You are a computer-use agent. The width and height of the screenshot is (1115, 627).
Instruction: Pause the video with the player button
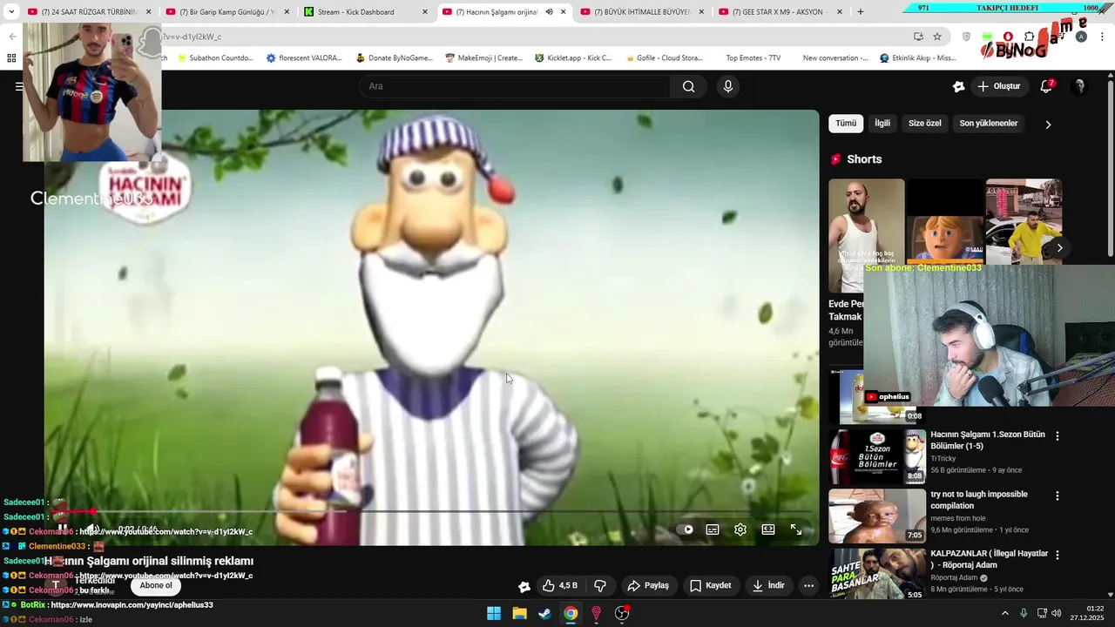click(x=63, y=529)
